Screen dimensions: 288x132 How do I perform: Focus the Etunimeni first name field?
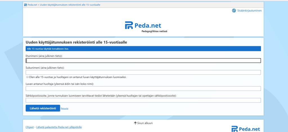pyautogui.click(x=143, y=61)
